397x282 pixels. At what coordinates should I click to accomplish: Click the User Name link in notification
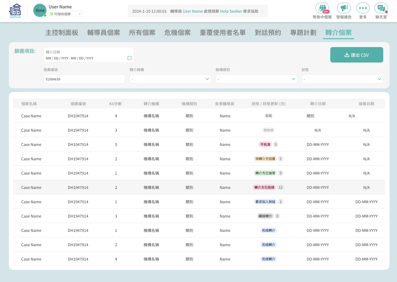pyautogui.click(x=193, y=11)
